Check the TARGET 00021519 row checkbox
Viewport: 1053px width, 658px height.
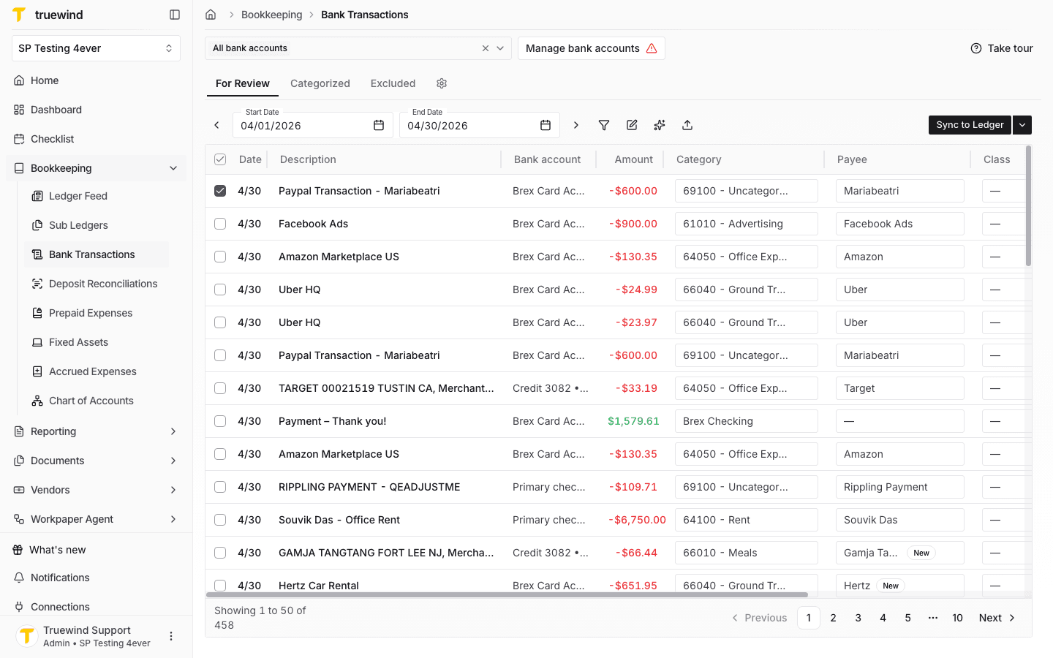[x=220, y=388]
